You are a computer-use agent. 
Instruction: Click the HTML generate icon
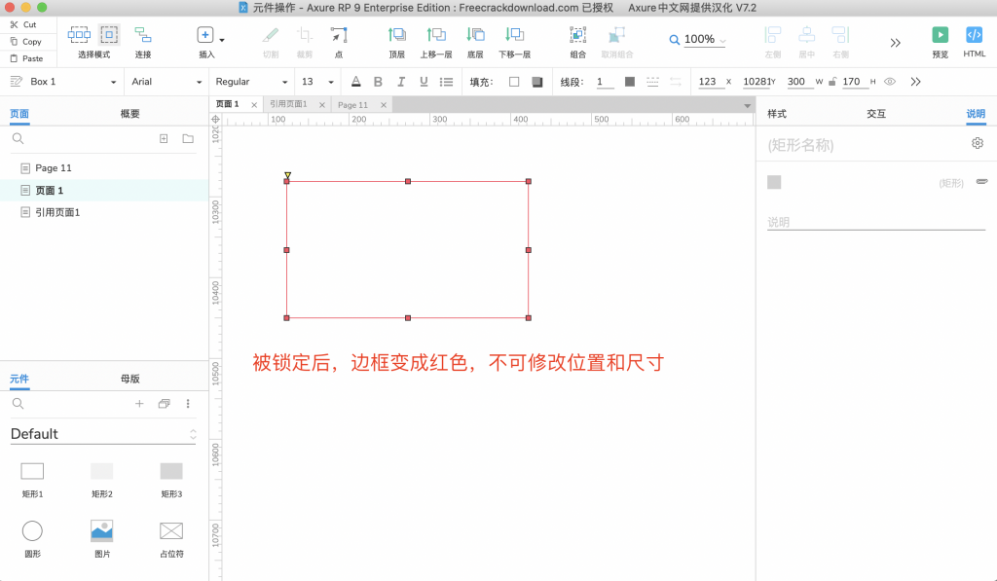pyautogui.click(x=974, y=35)
